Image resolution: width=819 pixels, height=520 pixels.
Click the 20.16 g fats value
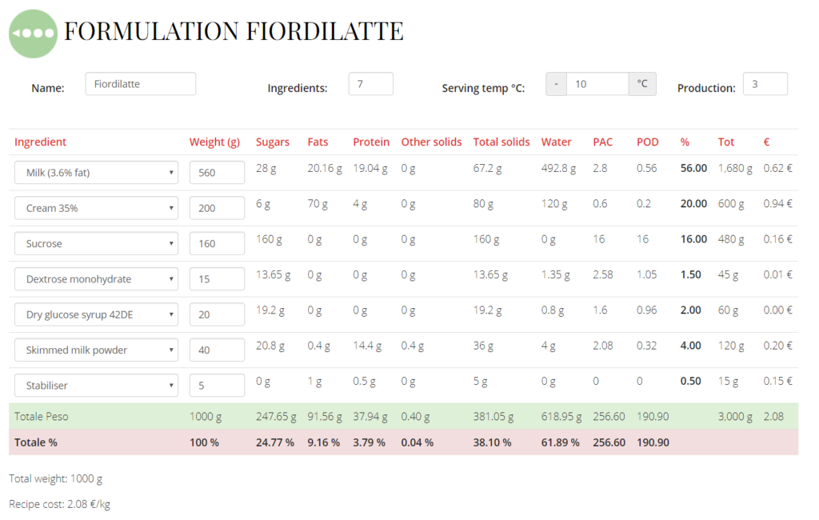coord(325,168)
